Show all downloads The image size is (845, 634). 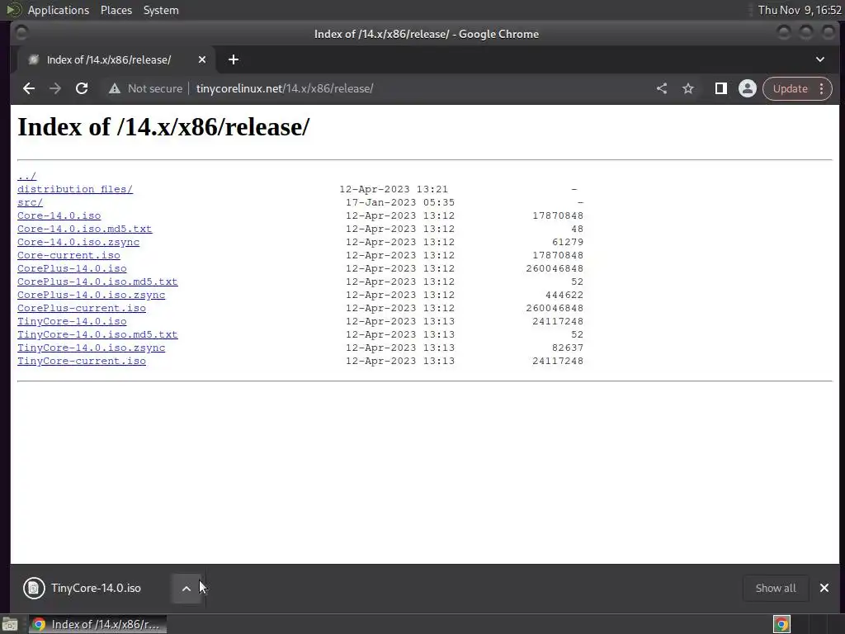coord(776,588)
